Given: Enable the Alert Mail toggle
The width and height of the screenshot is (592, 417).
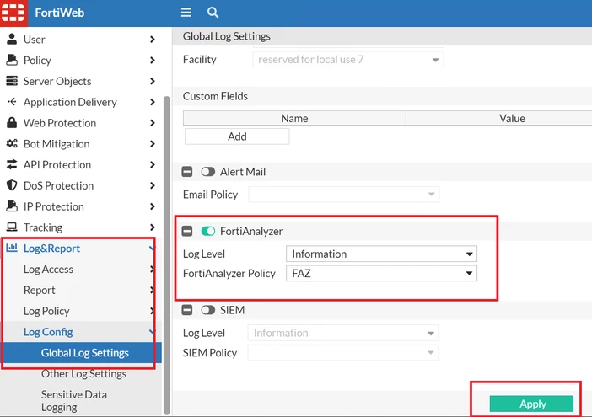Looking at the screenshot, I should pos(207,172).
